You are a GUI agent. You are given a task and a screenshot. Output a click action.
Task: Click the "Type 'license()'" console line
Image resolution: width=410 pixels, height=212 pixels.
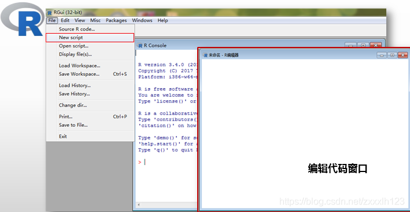[x=167, y=101]
